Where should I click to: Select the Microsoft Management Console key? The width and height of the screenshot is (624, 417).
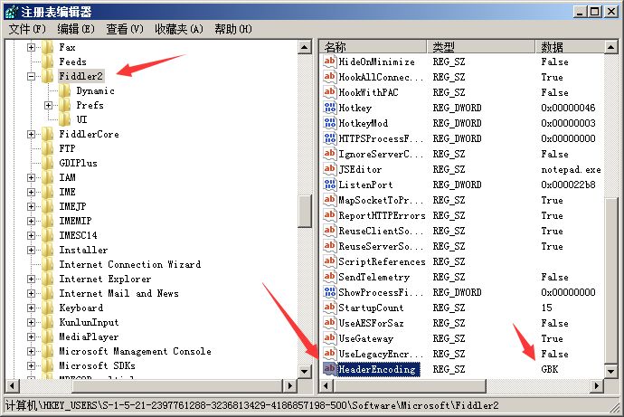(x=135, y=352)
